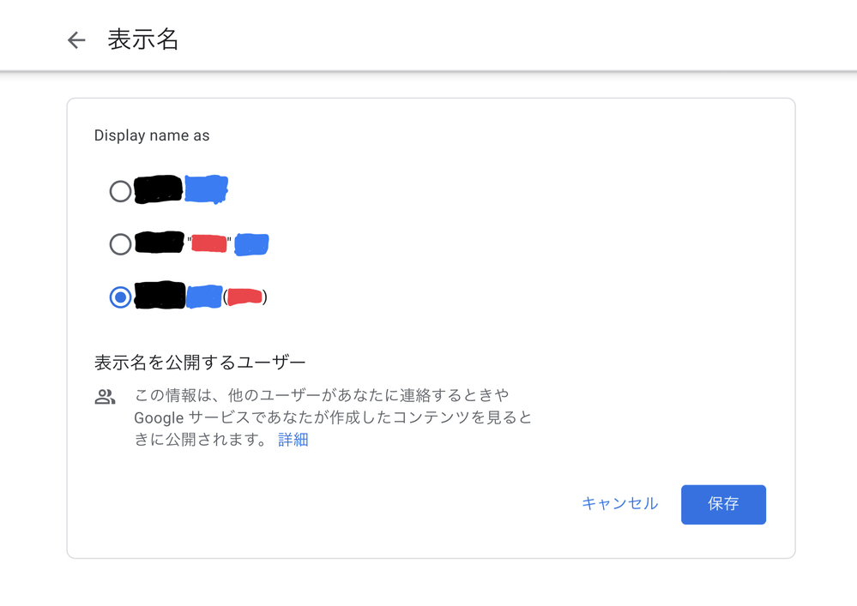Image resolution: width=857 pixels, height=606 pixels.
Task: Click the blue 保存 button
Action: pos(723,504)
